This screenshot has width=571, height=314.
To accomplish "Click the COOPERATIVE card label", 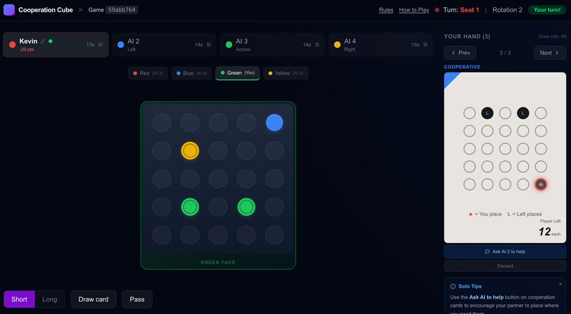I will (462, 67).
